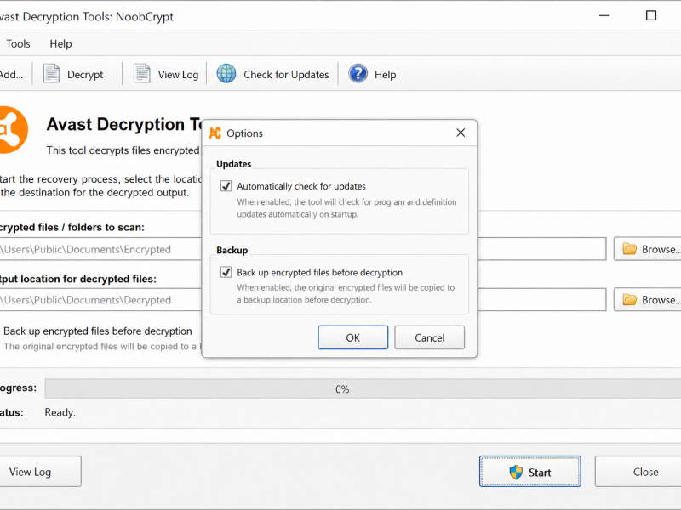Click the Avast logo in Options title bar
This screenshot has width=681, height=510.
(x=215, y=133)
